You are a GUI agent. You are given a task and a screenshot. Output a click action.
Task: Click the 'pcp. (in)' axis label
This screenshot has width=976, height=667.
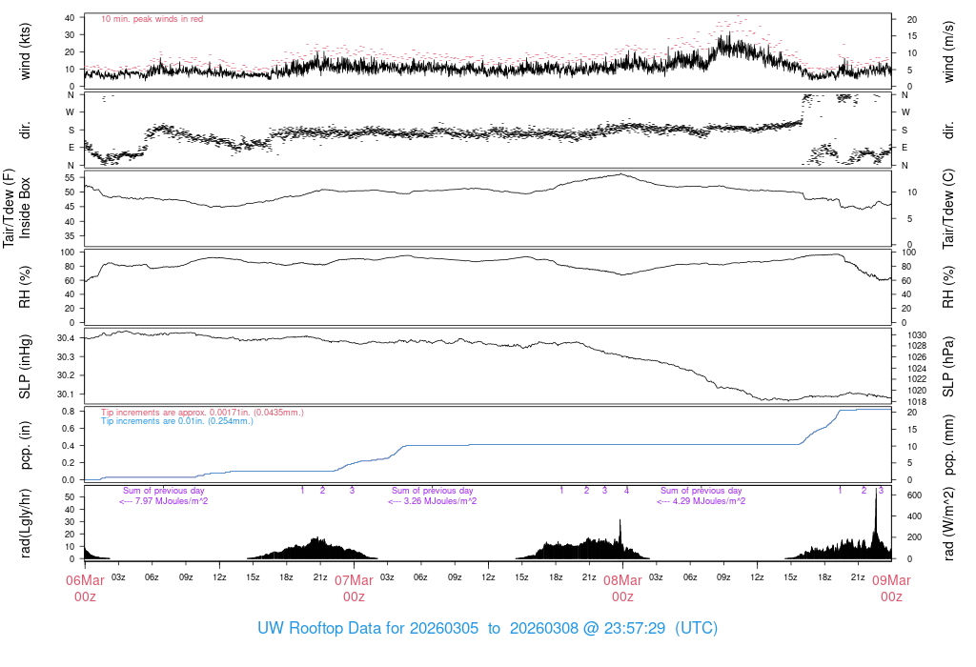(x=25, y=445)
